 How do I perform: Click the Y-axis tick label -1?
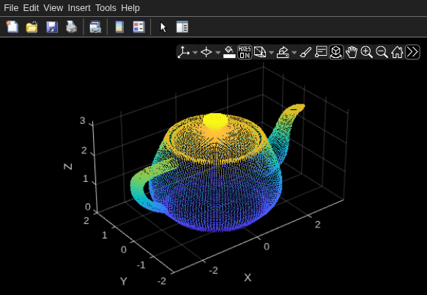[x=141, y=265]
